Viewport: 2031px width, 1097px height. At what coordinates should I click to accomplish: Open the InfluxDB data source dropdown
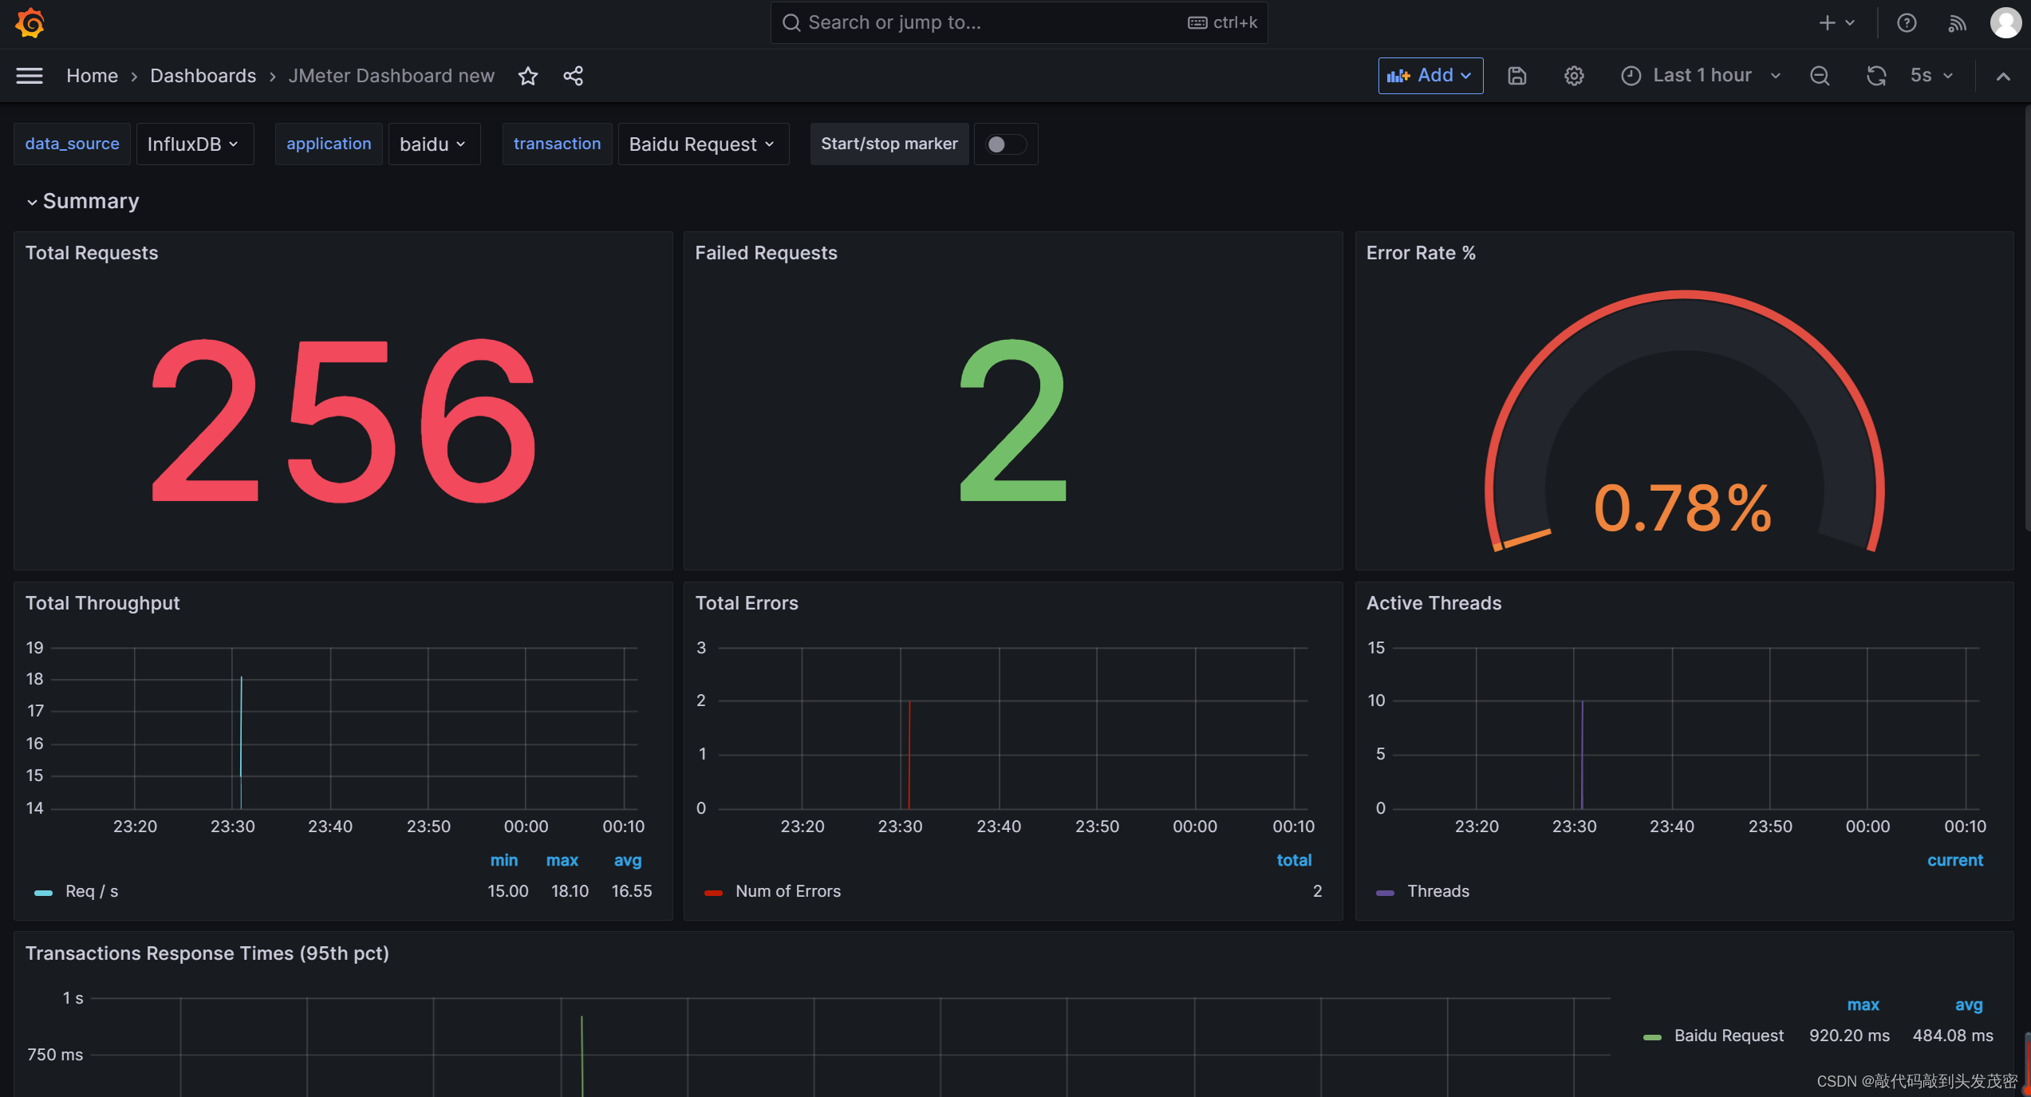click(x=194, y=144)
